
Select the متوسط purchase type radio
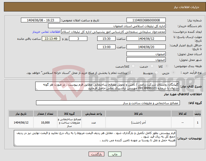coord(156,72)
